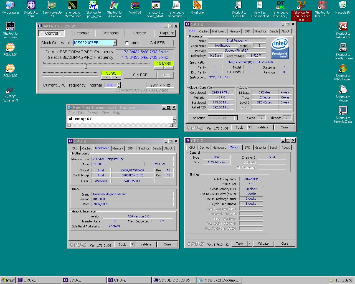Click the Notepad text area with alexmaj467
This screenshot has height=284, width=355.
tap(120, 120)
